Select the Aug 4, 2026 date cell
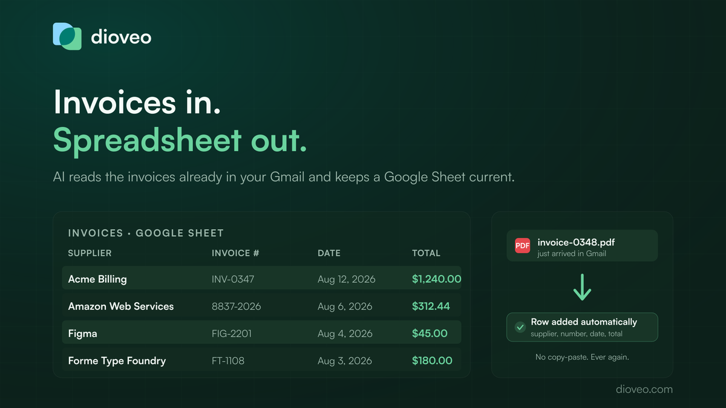Viewport: 726px width, 408px height. coord(345,334)
